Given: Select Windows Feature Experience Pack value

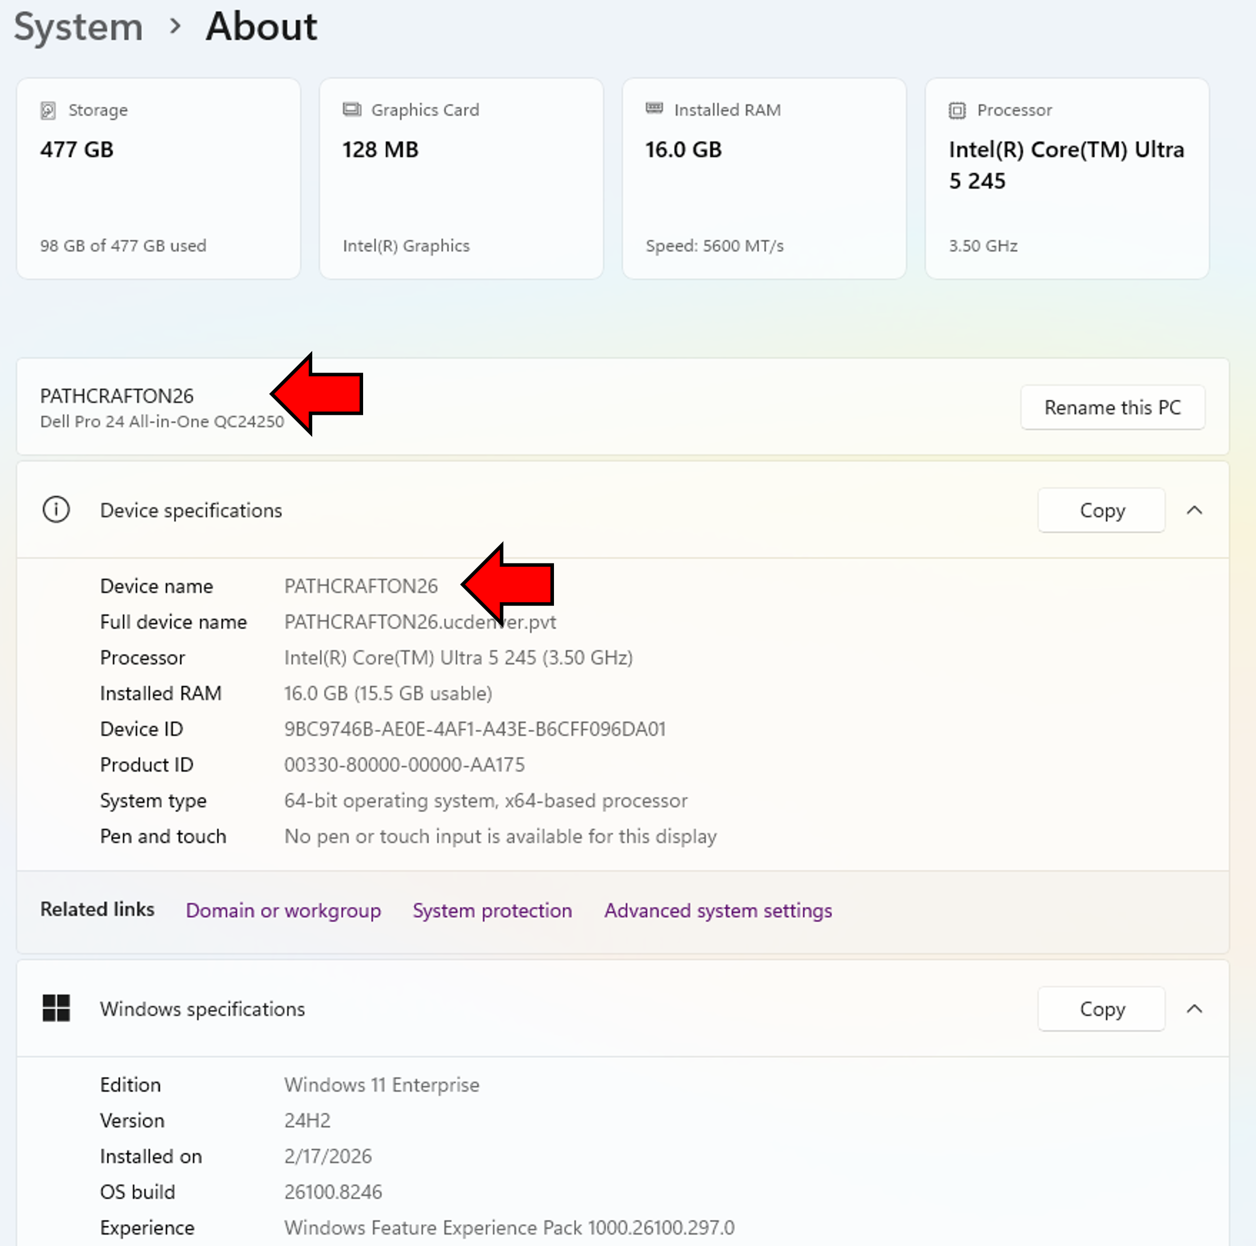Looking at the screenshot, I should (509, 1228).
